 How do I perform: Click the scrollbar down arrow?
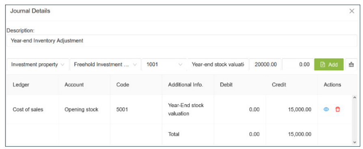pyautogui.click(x=354, y=142)
